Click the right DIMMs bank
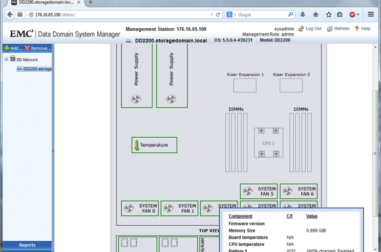 pos(300,143)
